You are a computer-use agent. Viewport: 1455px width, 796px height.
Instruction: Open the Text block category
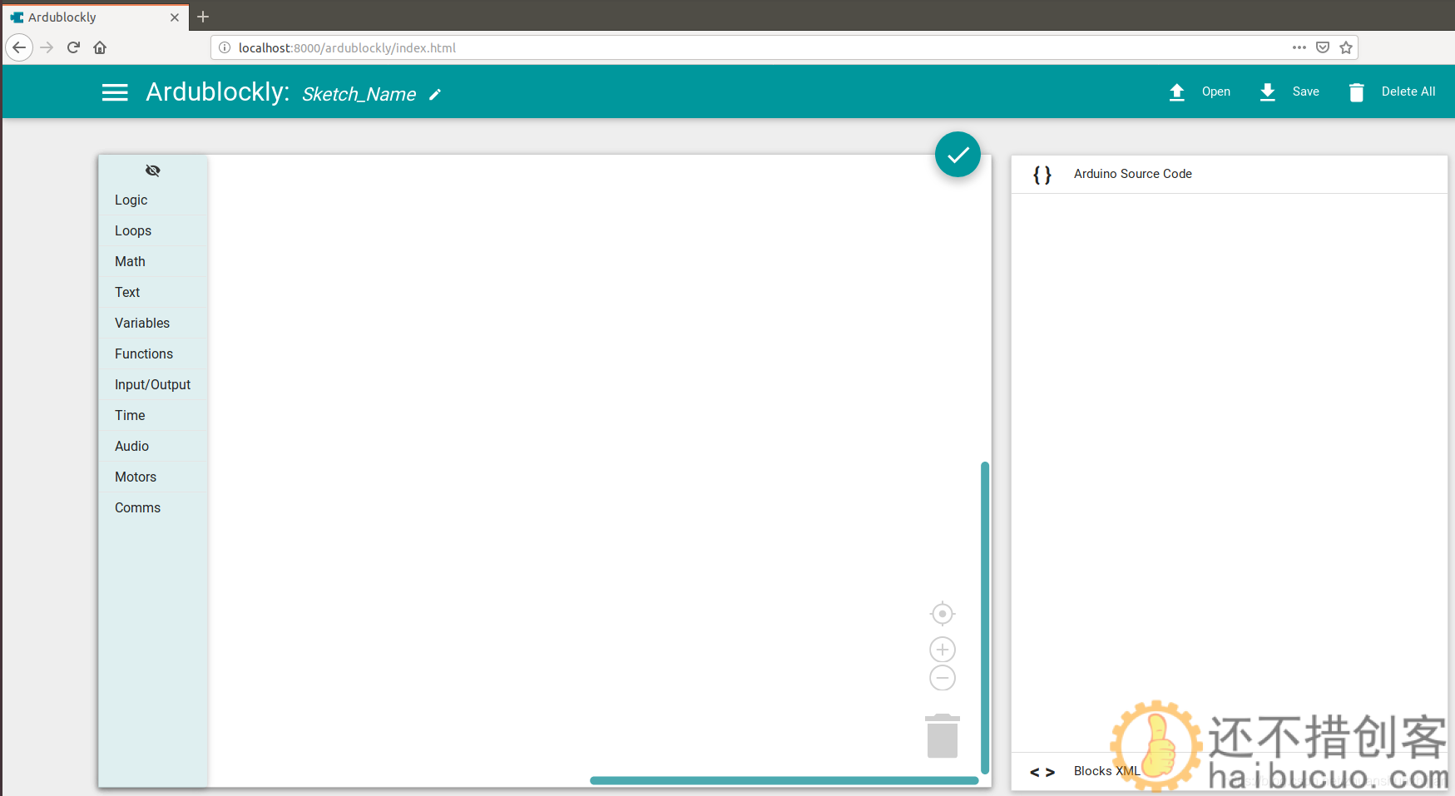(x=153, y=293)
